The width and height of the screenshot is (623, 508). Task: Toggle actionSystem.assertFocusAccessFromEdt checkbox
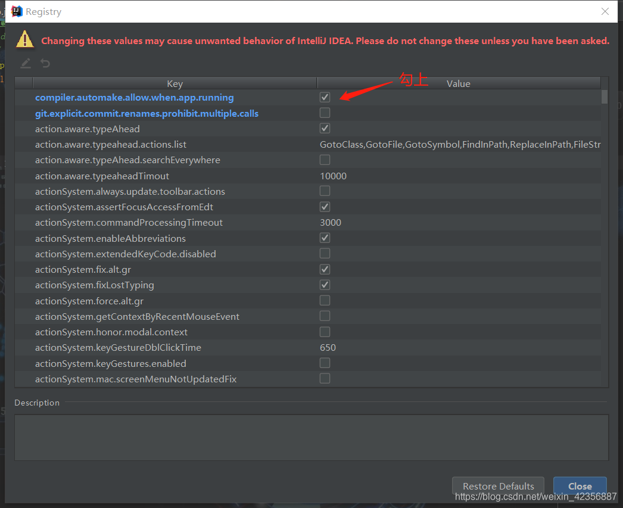pos(325,207)
